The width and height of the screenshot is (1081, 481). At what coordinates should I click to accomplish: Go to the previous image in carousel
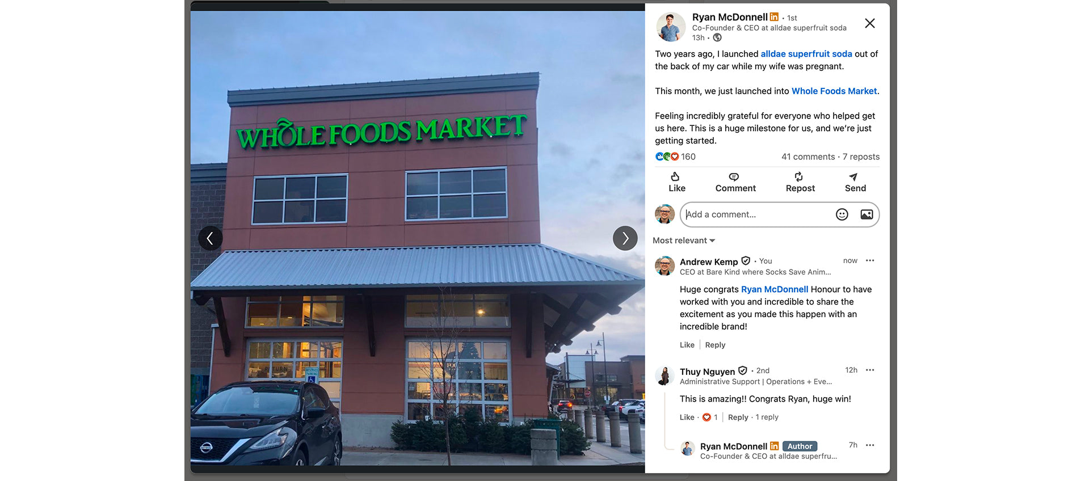click(x=210, y=238)
